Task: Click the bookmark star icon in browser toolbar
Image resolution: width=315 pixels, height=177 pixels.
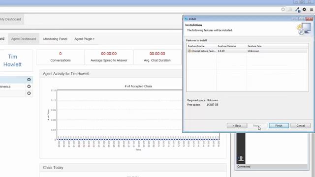Action: 283,9
